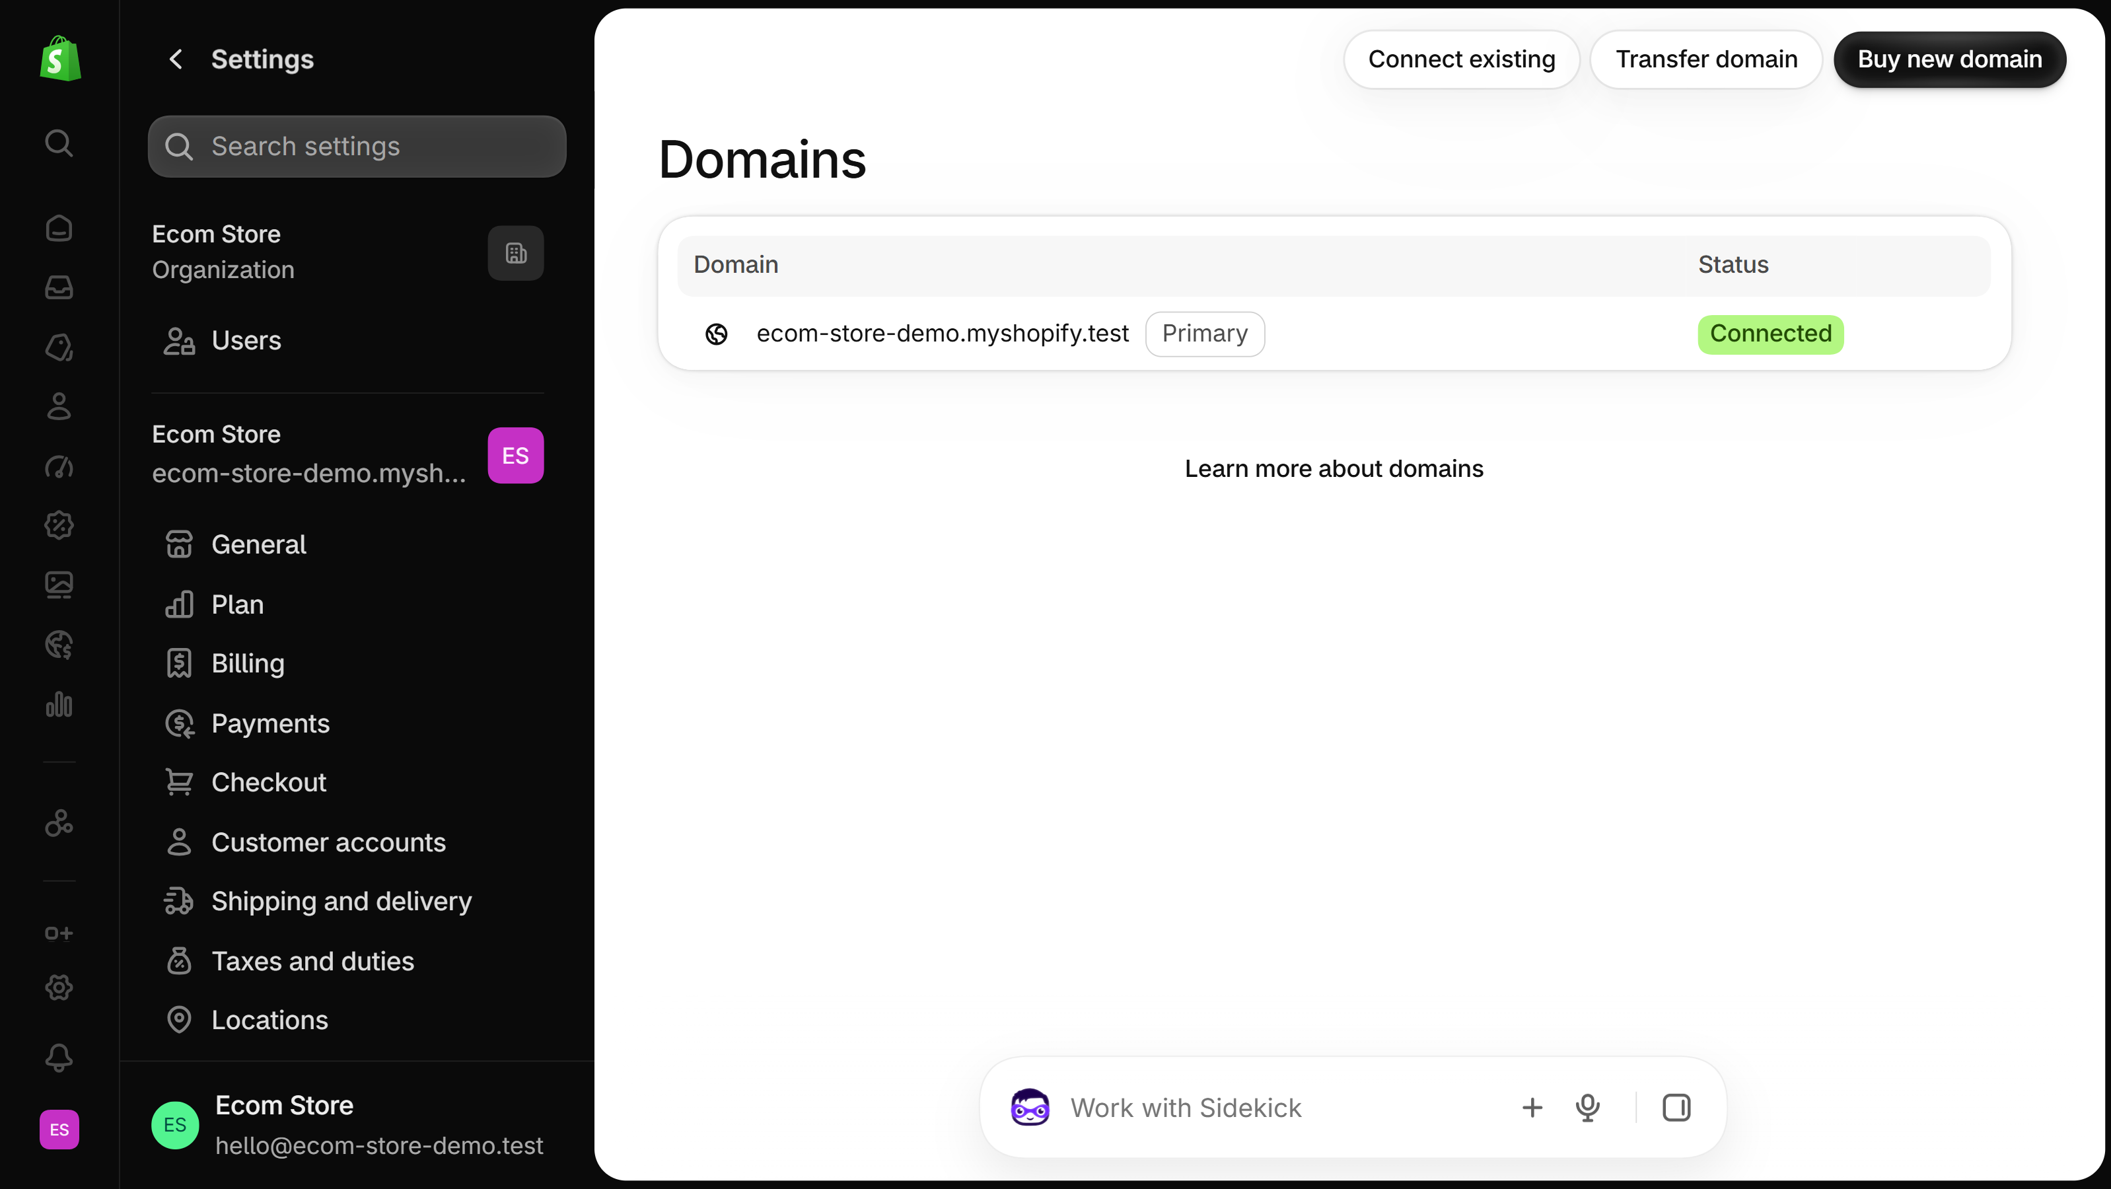2111x1189 pixels.
Task: Open Customer accounts settings
Action: click(x=347, y=842)
